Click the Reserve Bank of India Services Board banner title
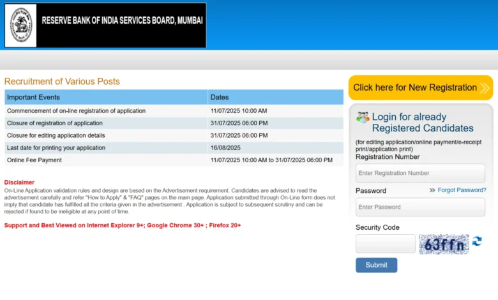This screenshot has height=300, width=498. coord(123,20)
